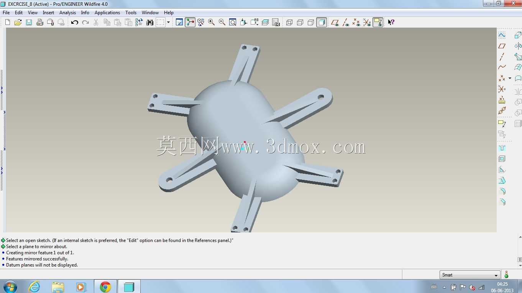
Task: Select the Chamfer tool
Action: coord(502,202)
